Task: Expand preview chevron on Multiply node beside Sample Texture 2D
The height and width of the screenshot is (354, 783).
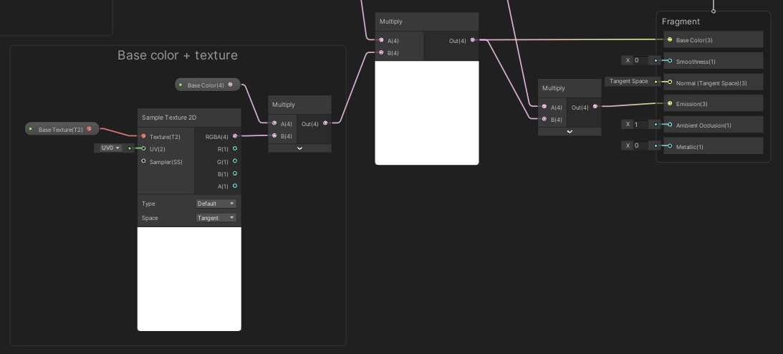Action: coord(299,148)
